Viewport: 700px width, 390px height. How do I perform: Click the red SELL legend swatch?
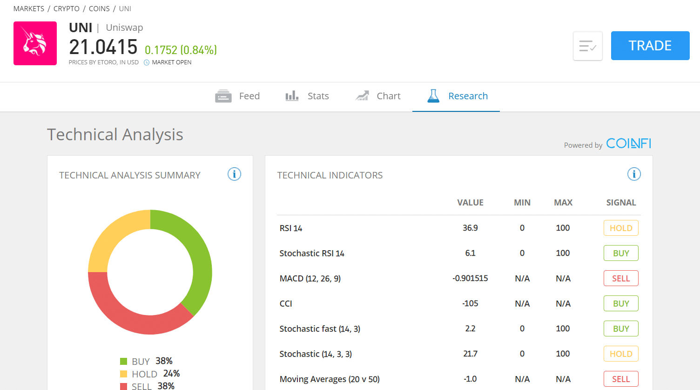coord(123,386)
